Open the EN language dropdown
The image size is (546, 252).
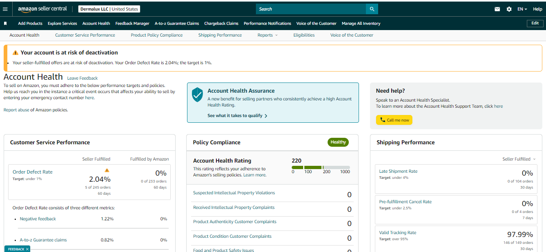522,9
